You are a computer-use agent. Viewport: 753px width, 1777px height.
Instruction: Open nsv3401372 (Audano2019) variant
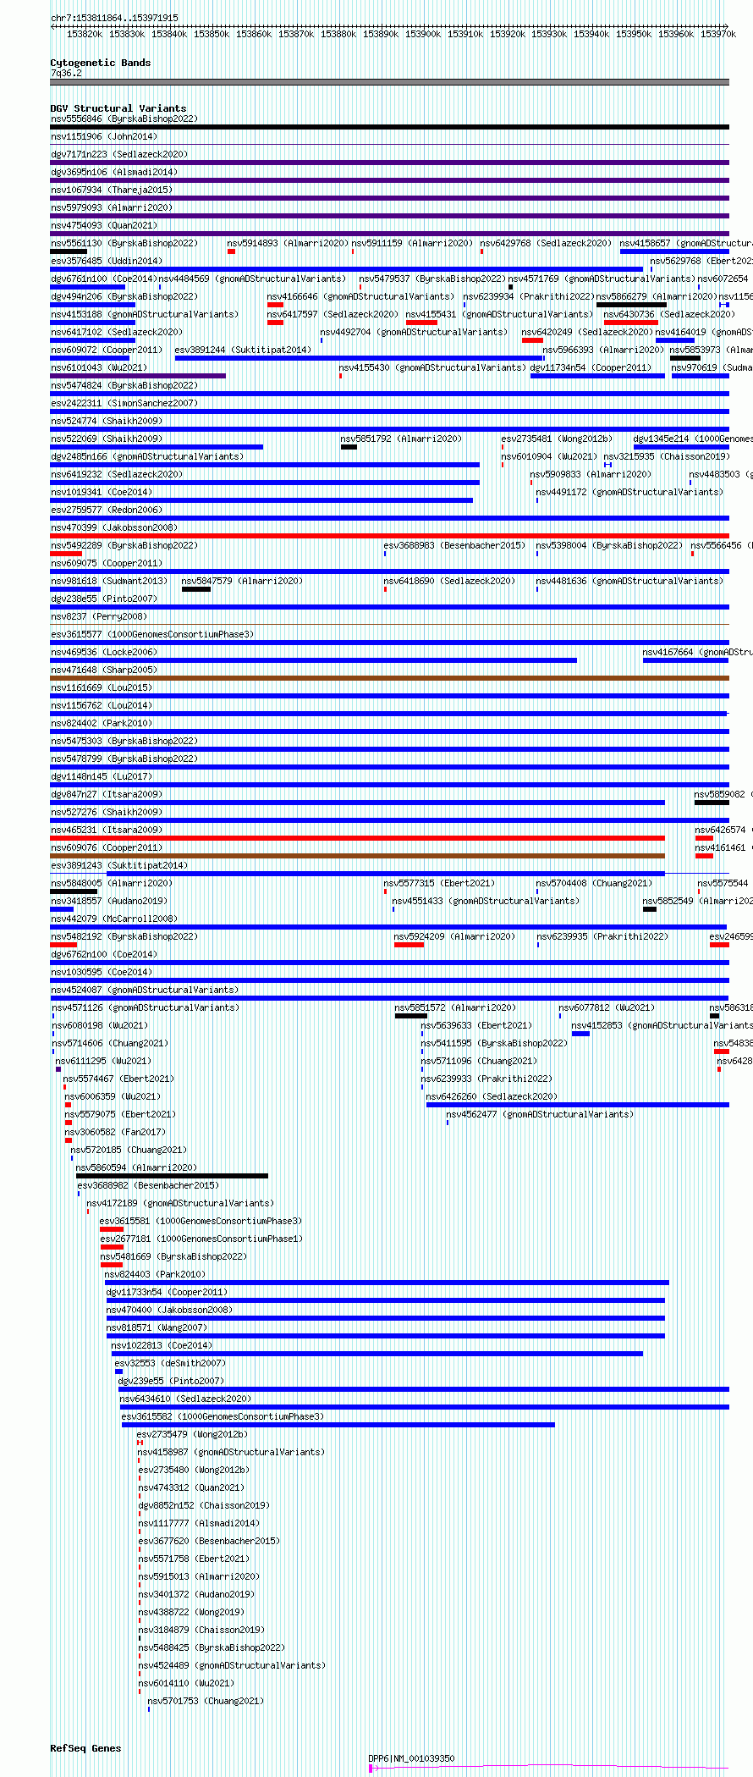coord(196,1594)
